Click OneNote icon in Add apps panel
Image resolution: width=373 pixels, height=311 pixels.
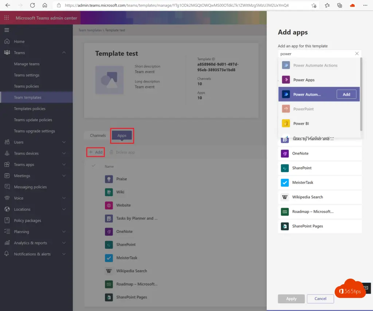coord(285,153)
